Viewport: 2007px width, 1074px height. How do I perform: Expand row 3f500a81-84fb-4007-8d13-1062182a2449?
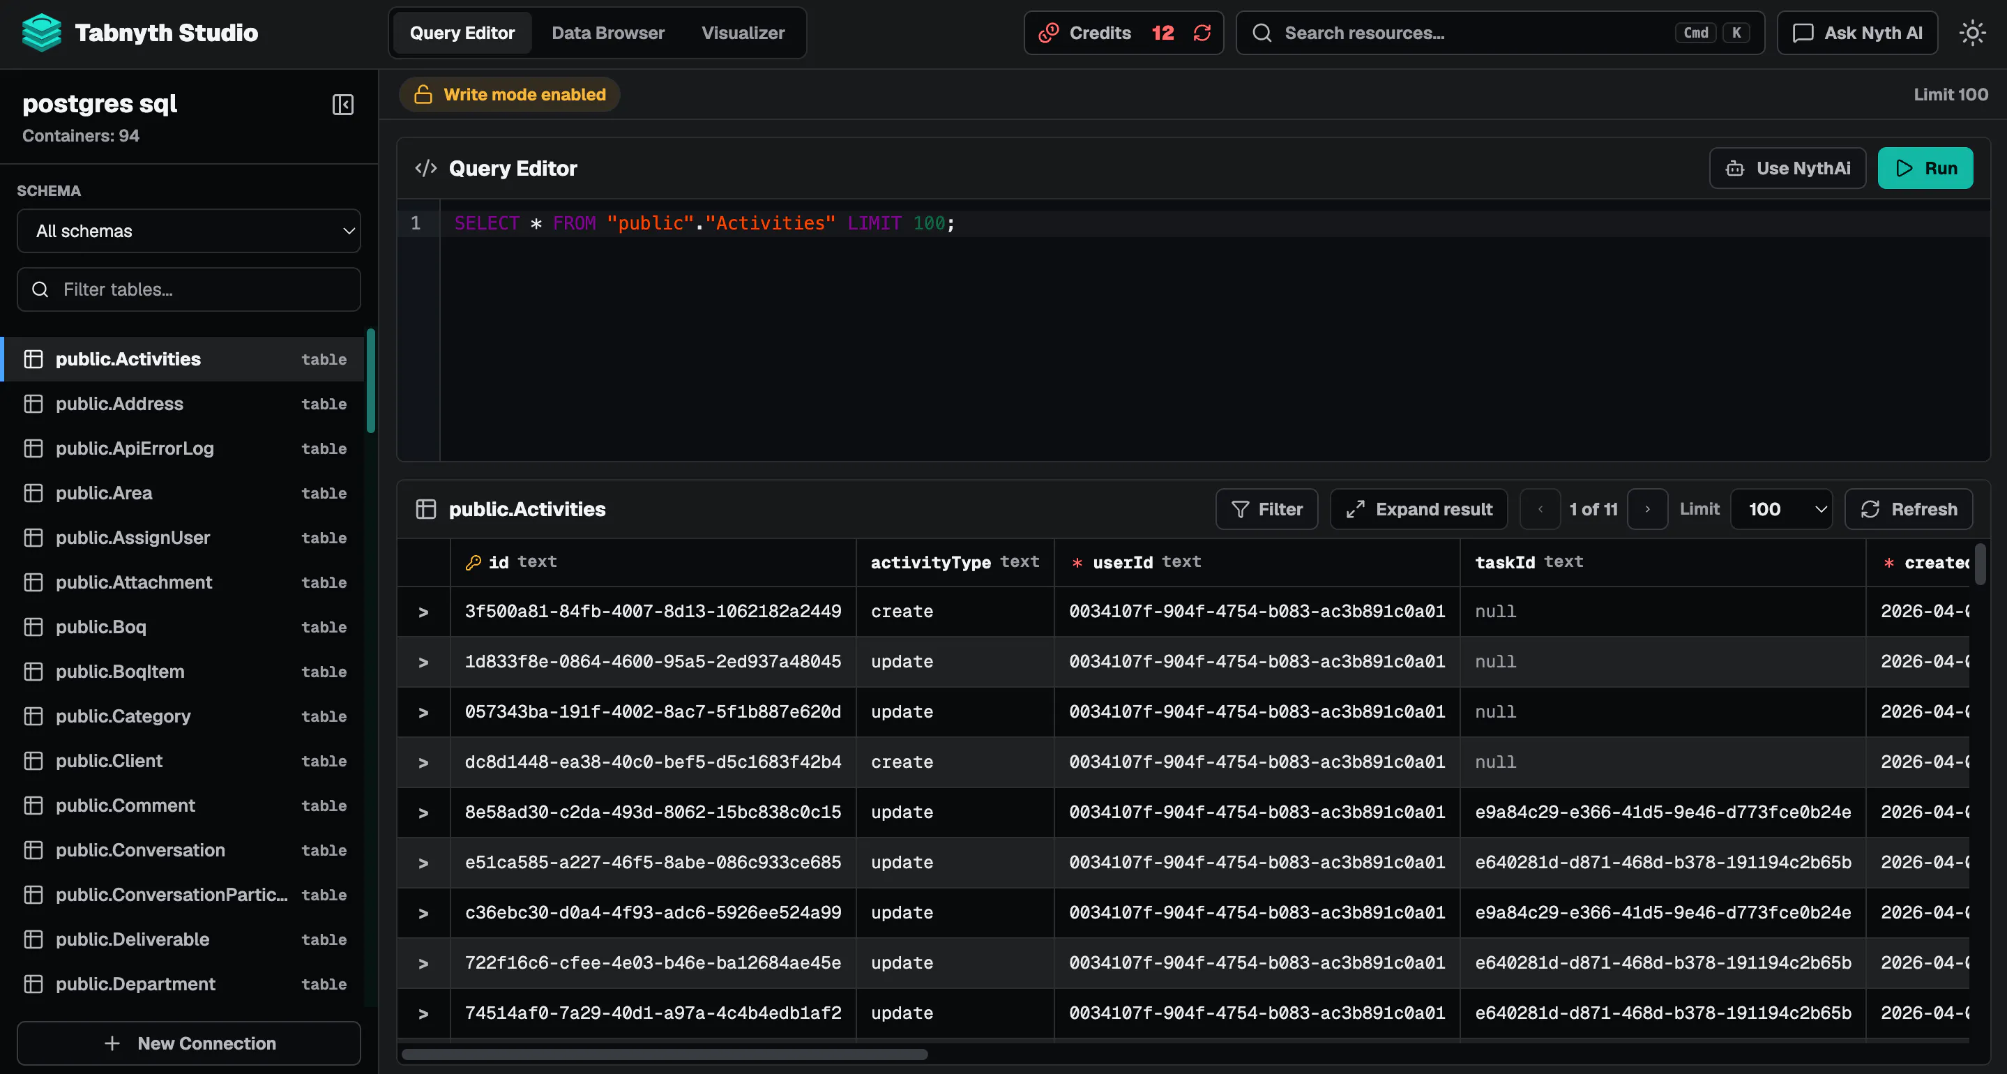(423, 612)
